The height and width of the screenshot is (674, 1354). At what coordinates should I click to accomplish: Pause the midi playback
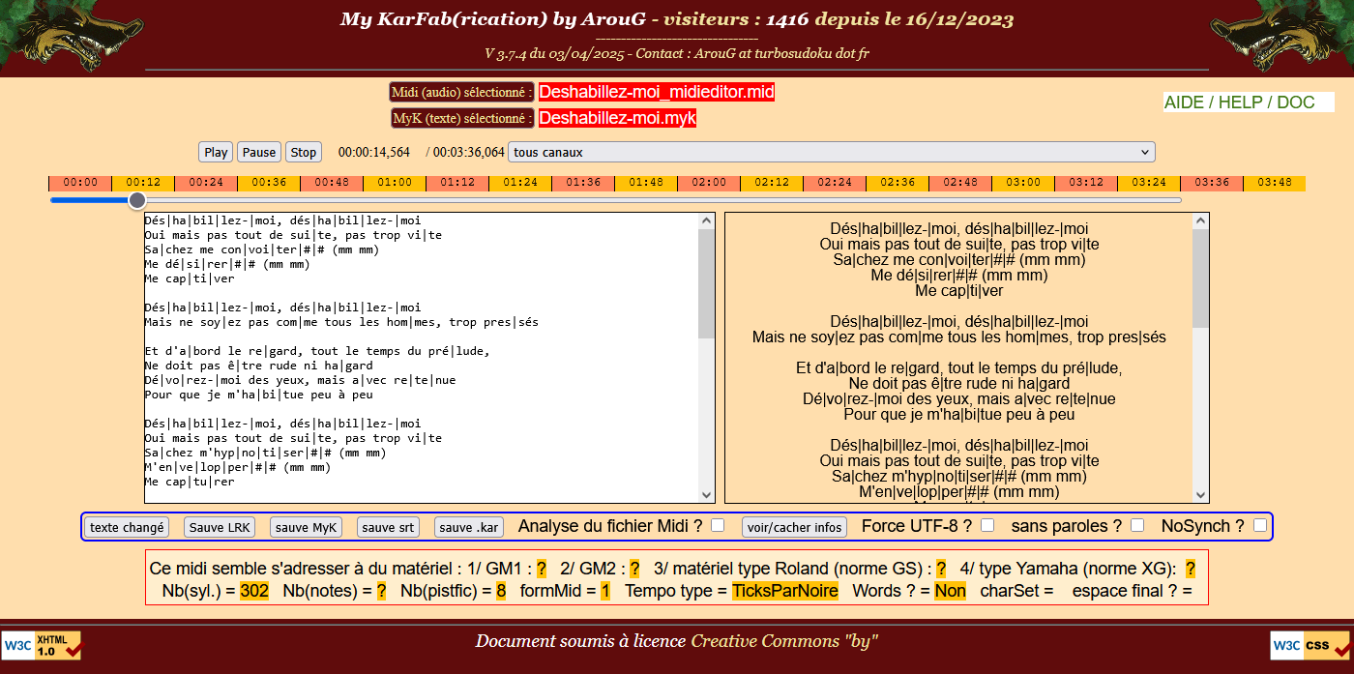coord(259,152)
